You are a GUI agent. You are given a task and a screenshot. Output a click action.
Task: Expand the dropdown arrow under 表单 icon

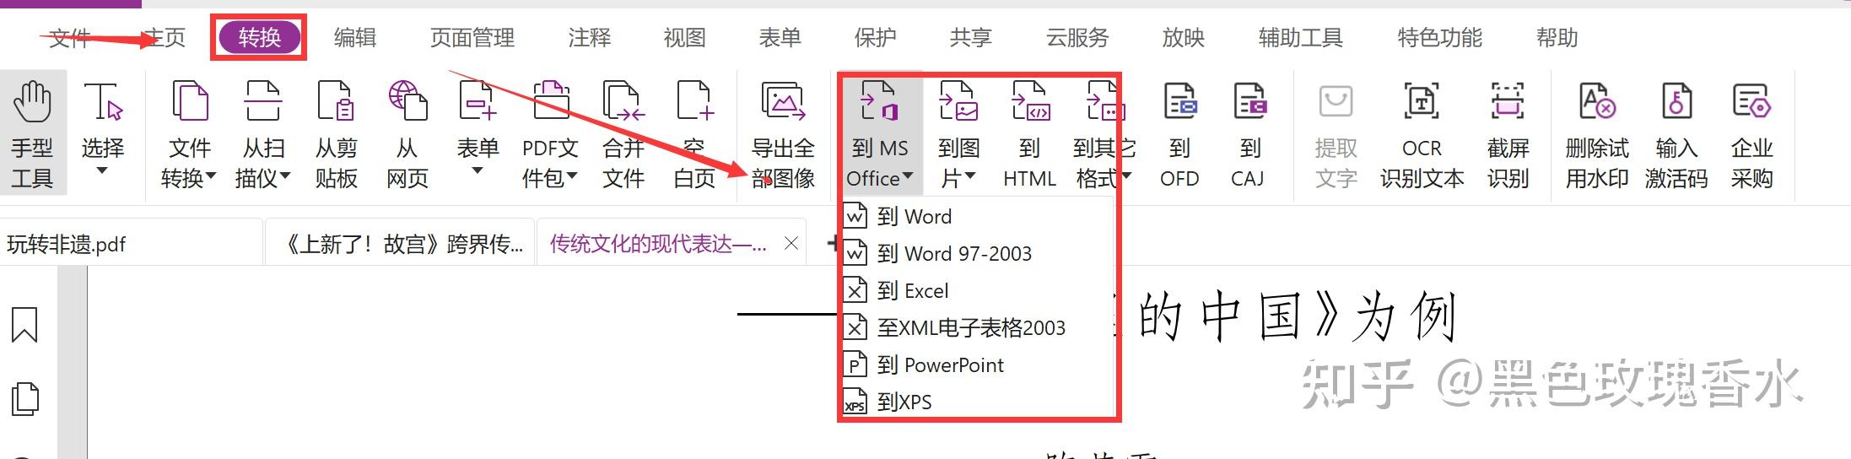[x=478, y=171]
